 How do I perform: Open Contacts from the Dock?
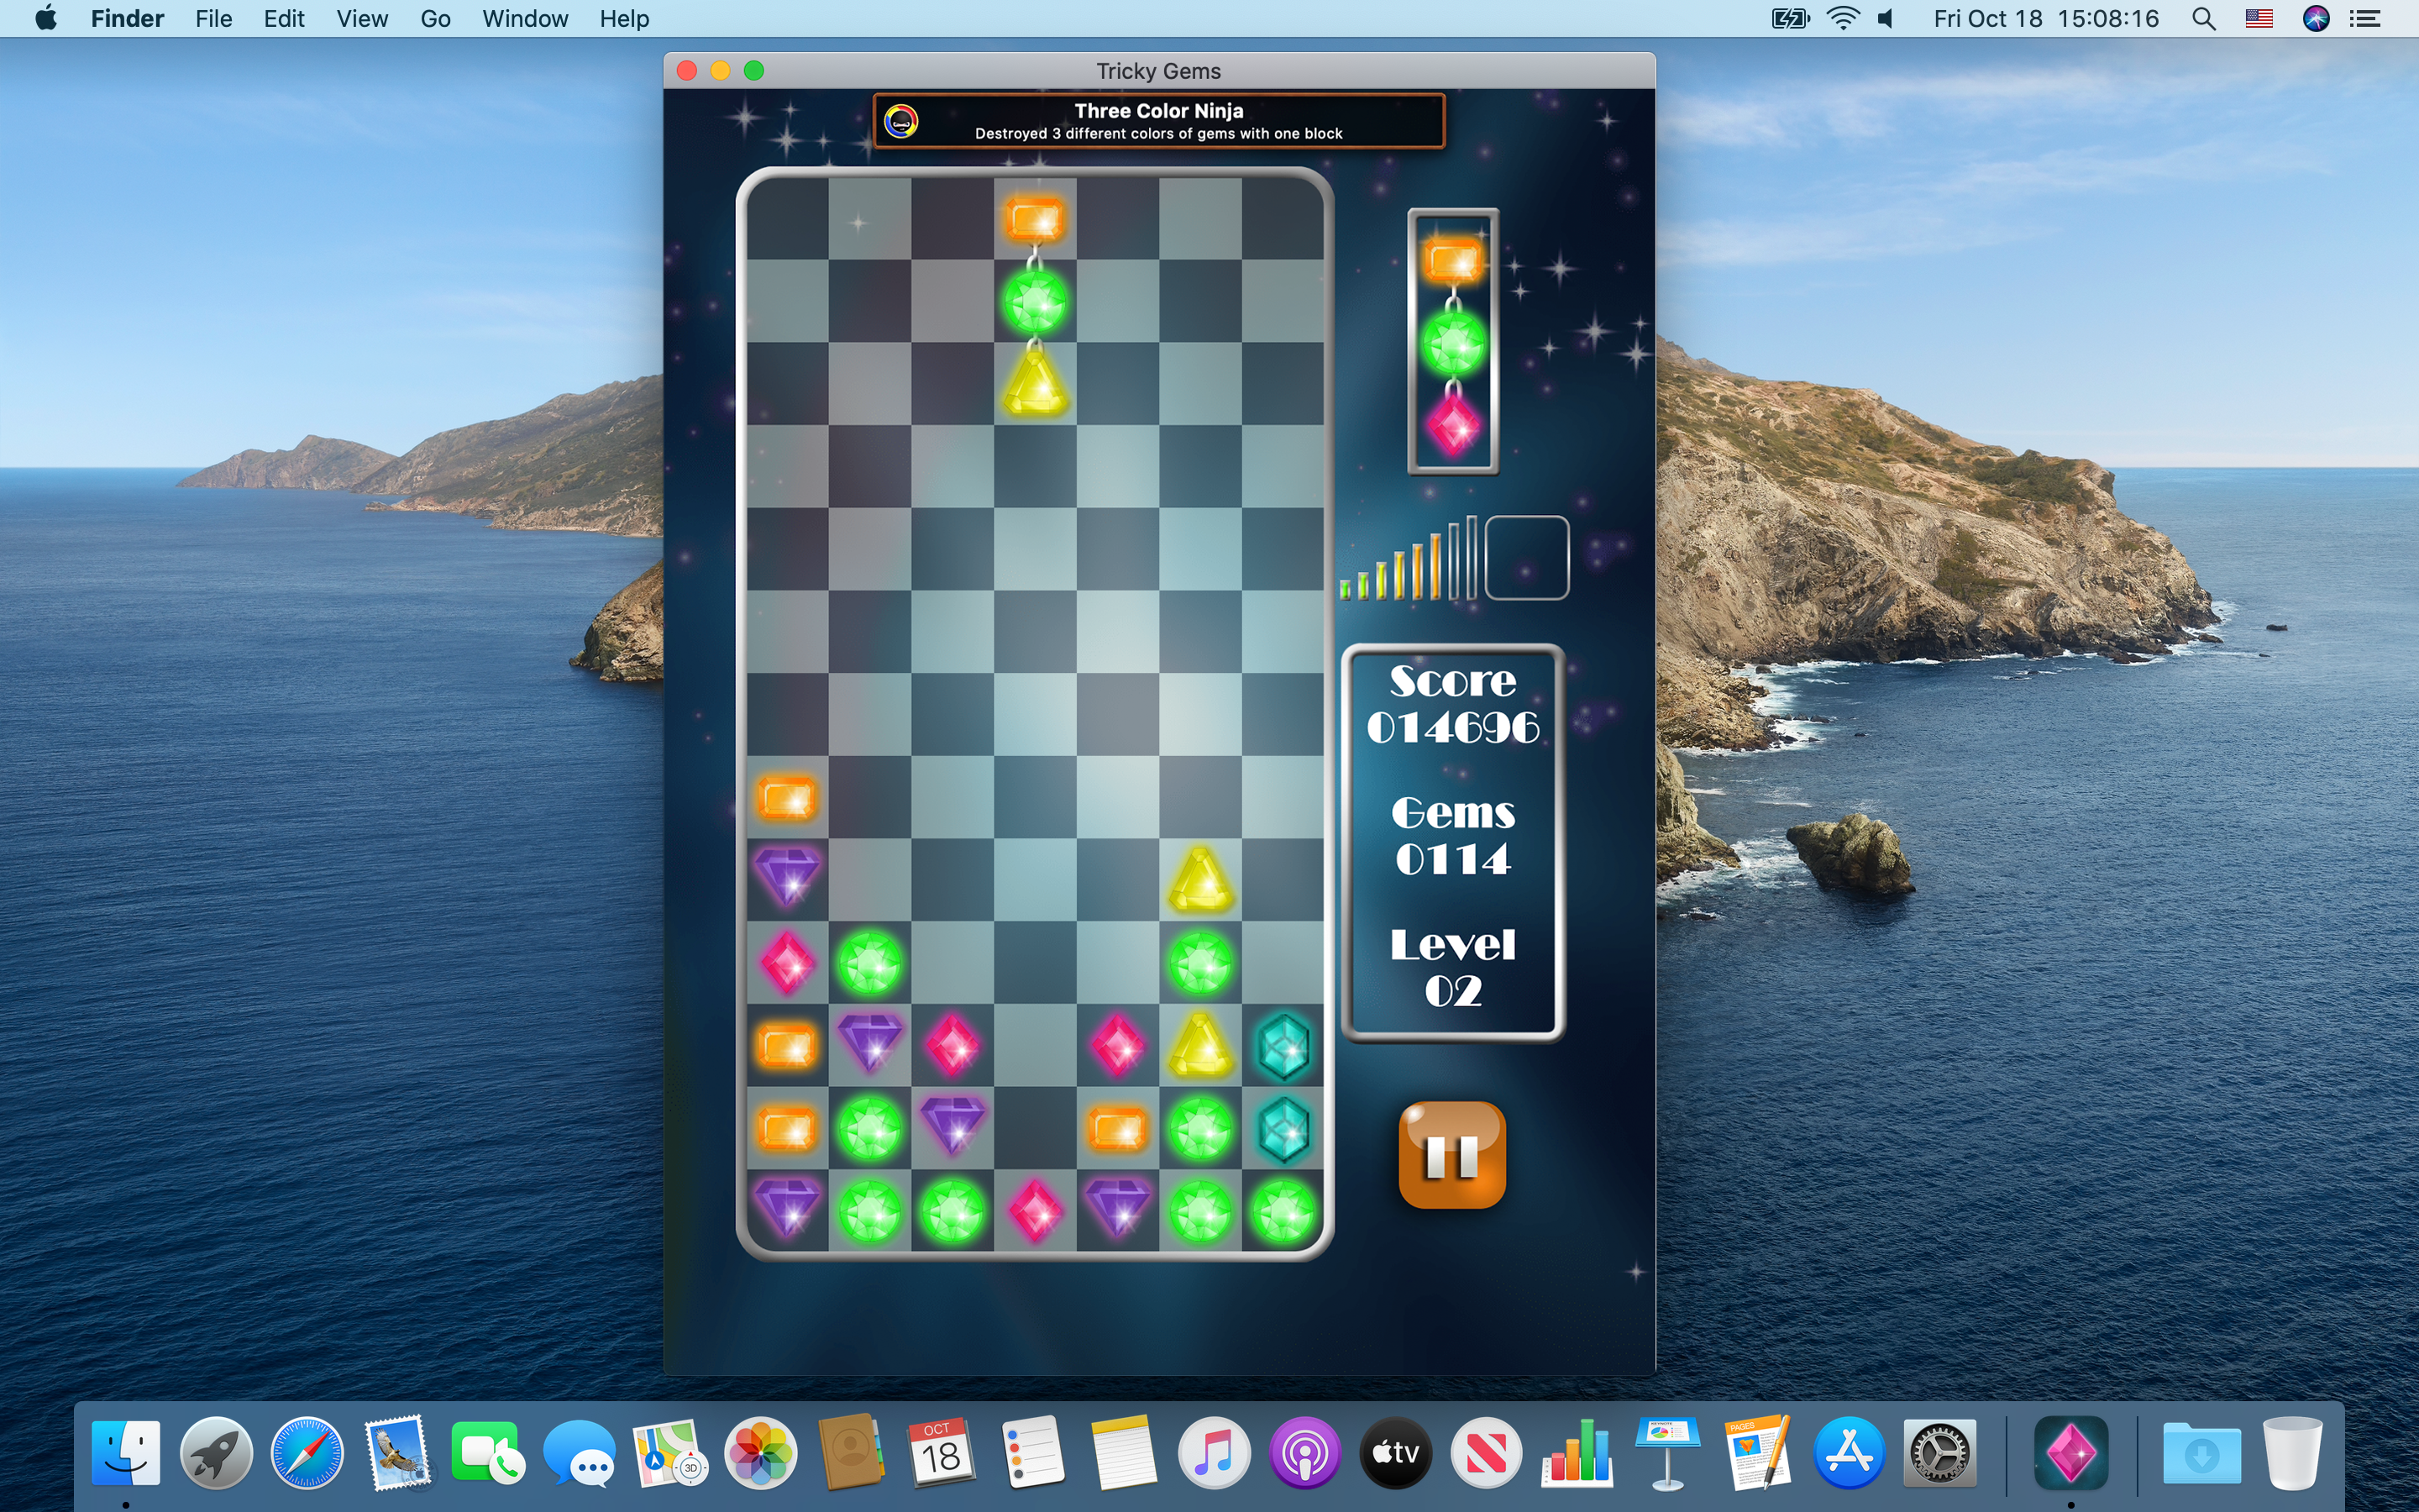coord(851,1452)
